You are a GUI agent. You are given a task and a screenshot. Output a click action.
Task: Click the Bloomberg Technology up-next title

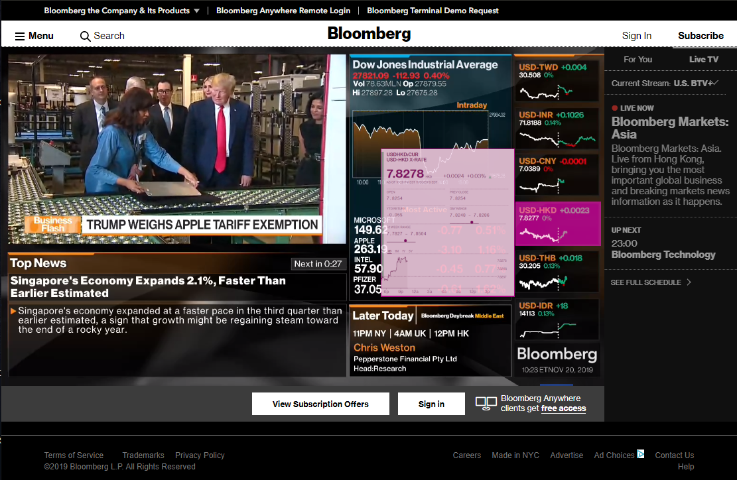coord(663,255)
